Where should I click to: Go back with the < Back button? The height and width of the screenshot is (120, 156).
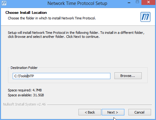90,112
